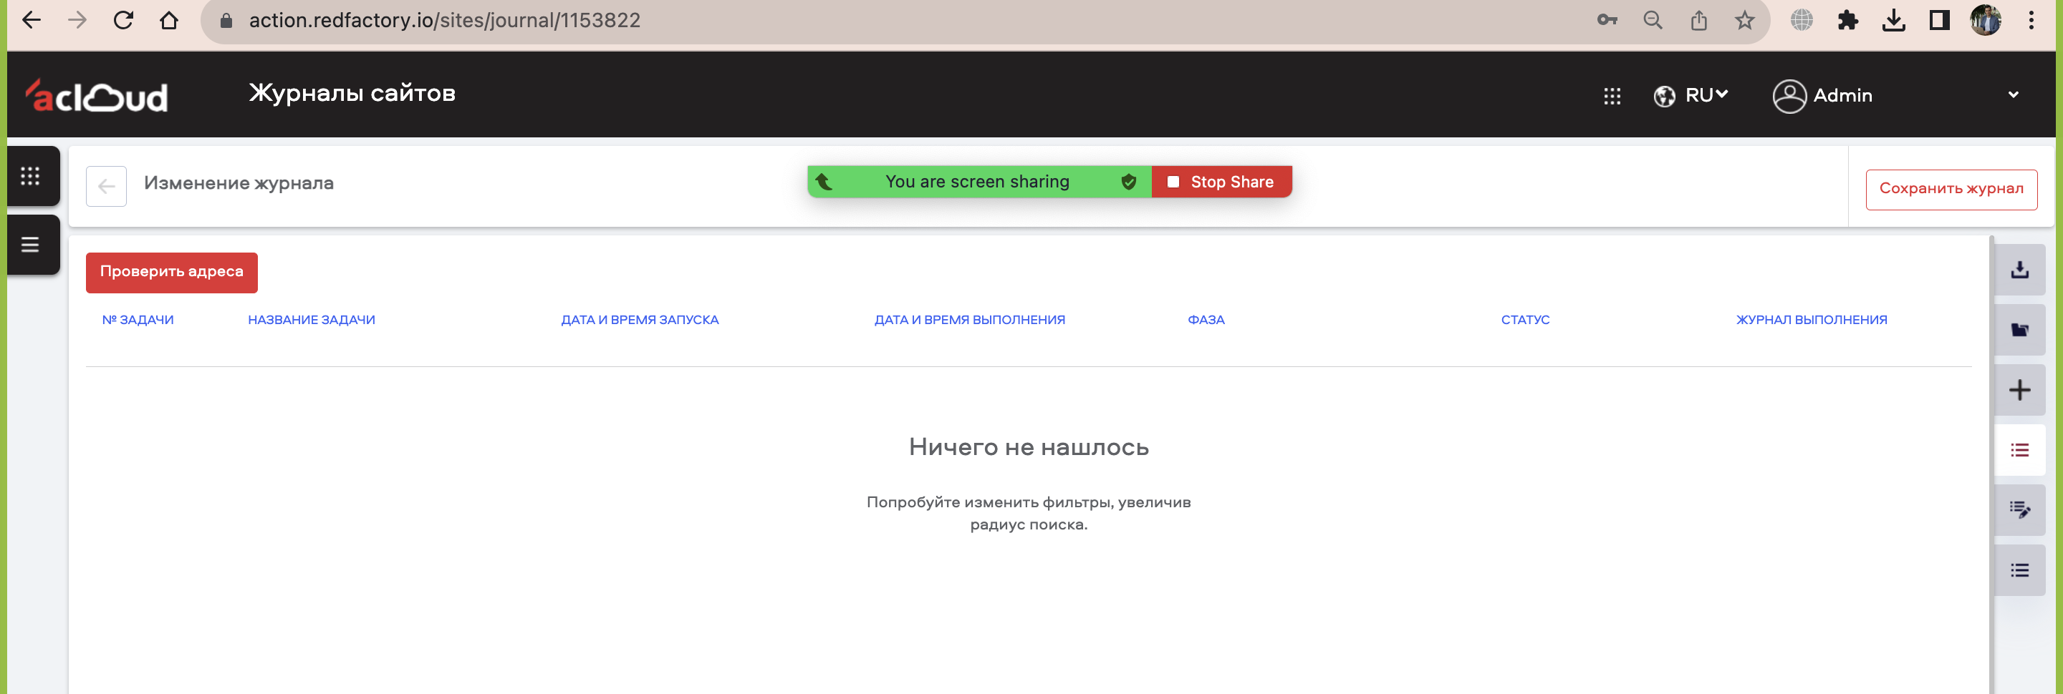The image size is (2063, 694).
Task: Click the Admin user avatar icon
Action: tap(1789, 96)
